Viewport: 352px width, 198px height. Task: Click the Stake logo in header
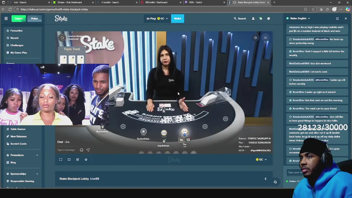(61, 18)
